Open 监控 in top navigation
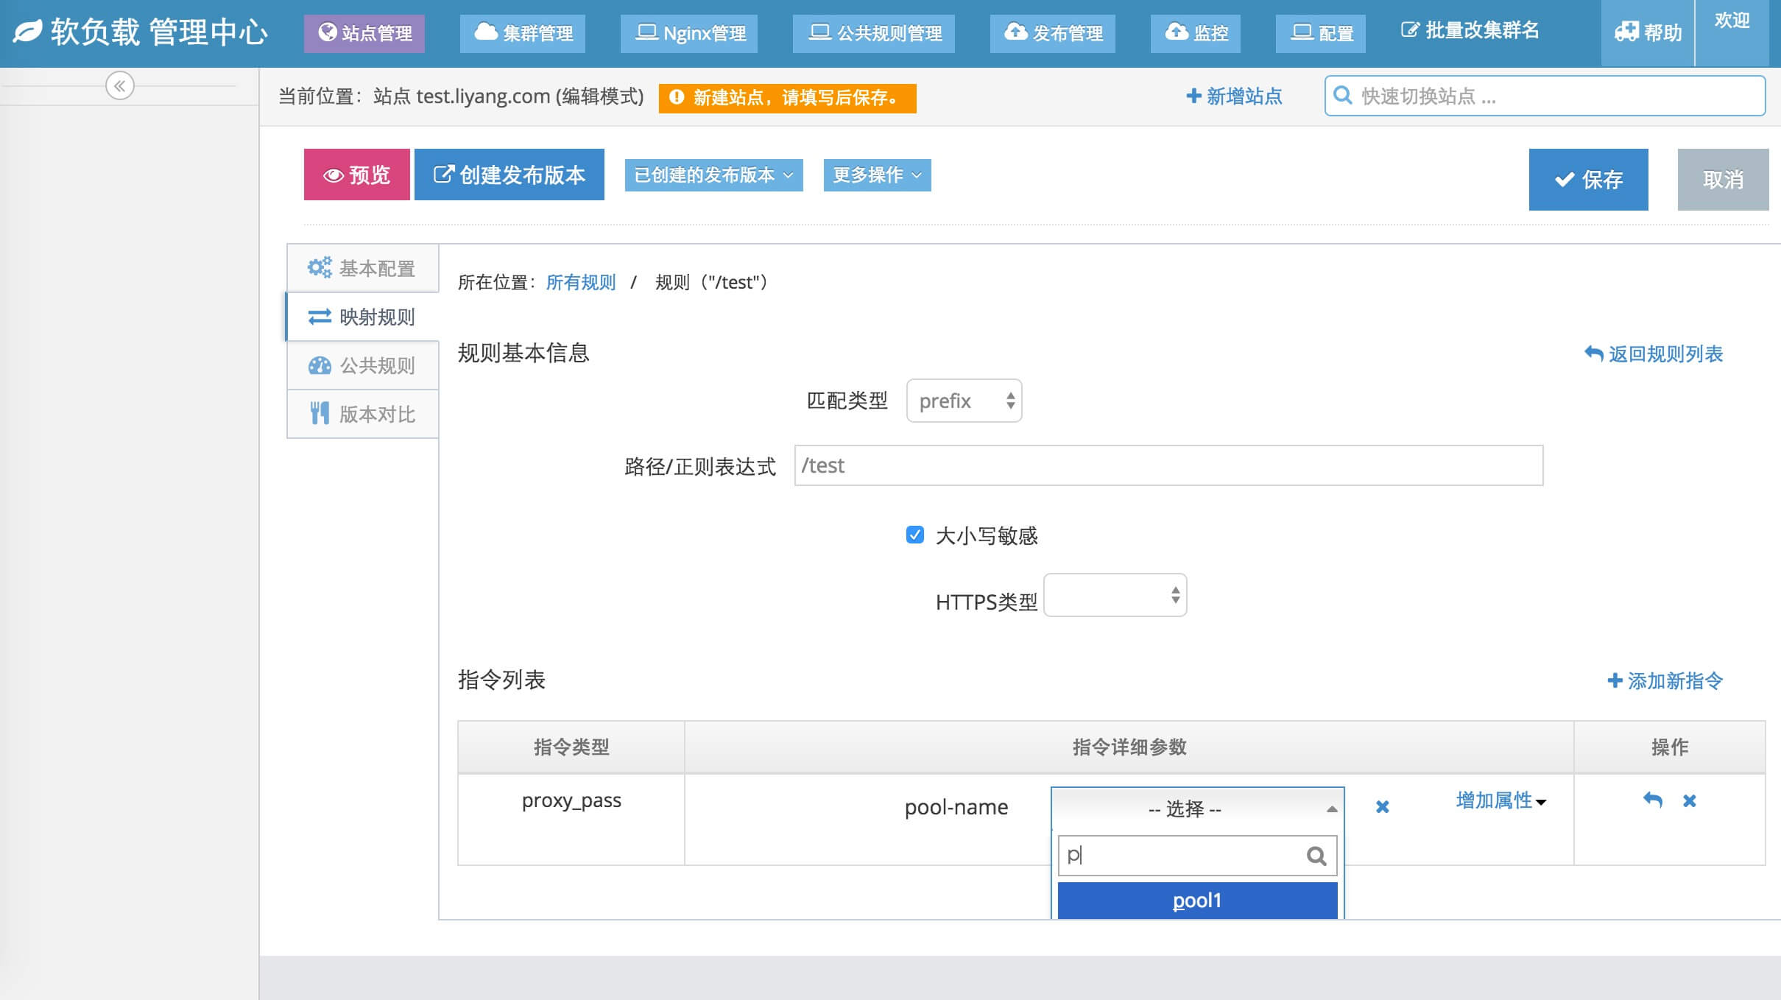Image resolution: width=1781 pixels, height=1000 pixels. tap(1195, 33)
